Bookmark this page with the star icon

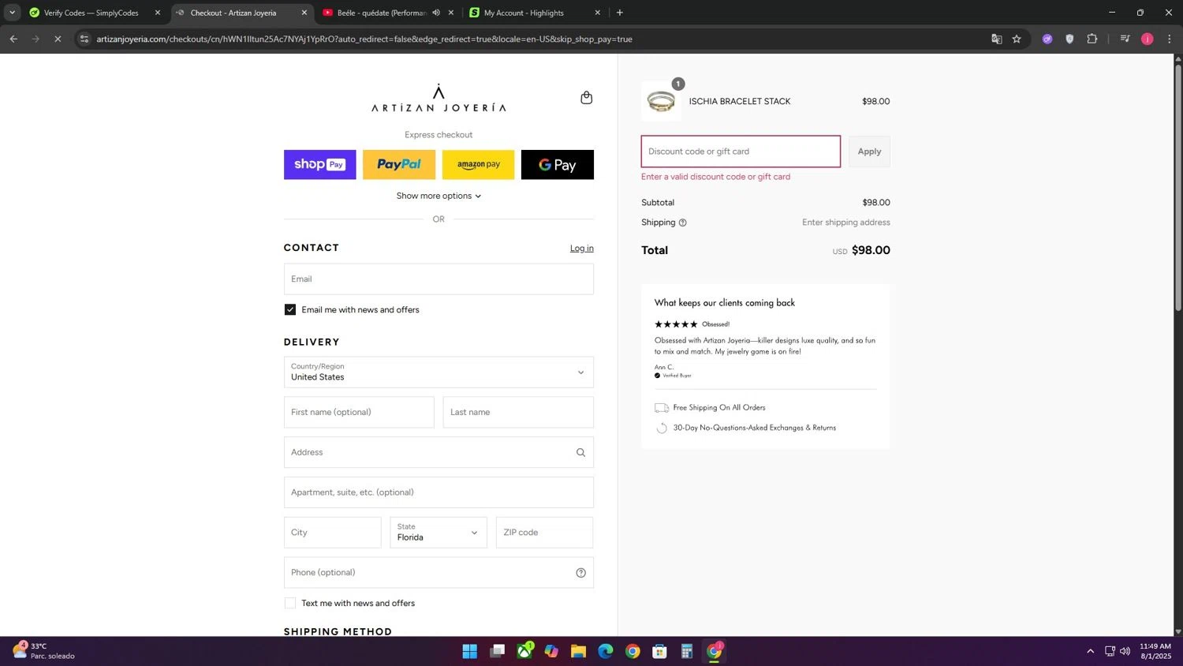tap(1017, 39)
